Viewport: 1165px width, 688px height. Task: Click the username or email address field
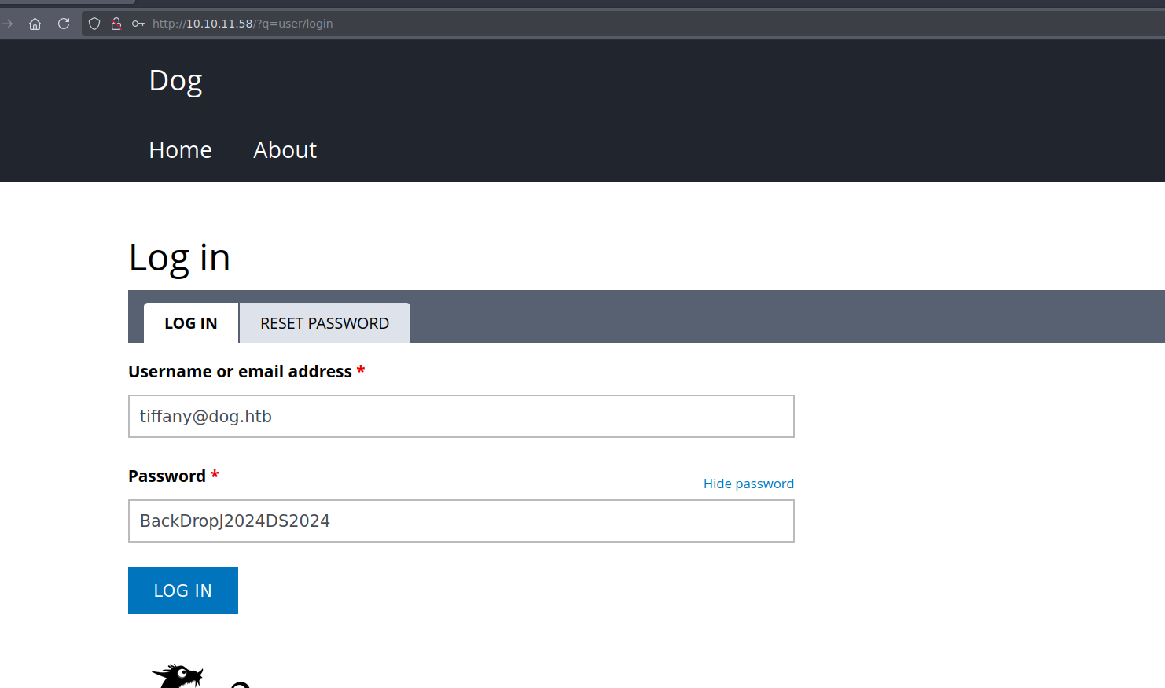(x=461, y=417)
